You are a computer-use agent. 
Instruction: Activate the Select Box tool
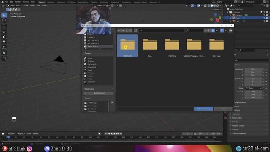4,15
